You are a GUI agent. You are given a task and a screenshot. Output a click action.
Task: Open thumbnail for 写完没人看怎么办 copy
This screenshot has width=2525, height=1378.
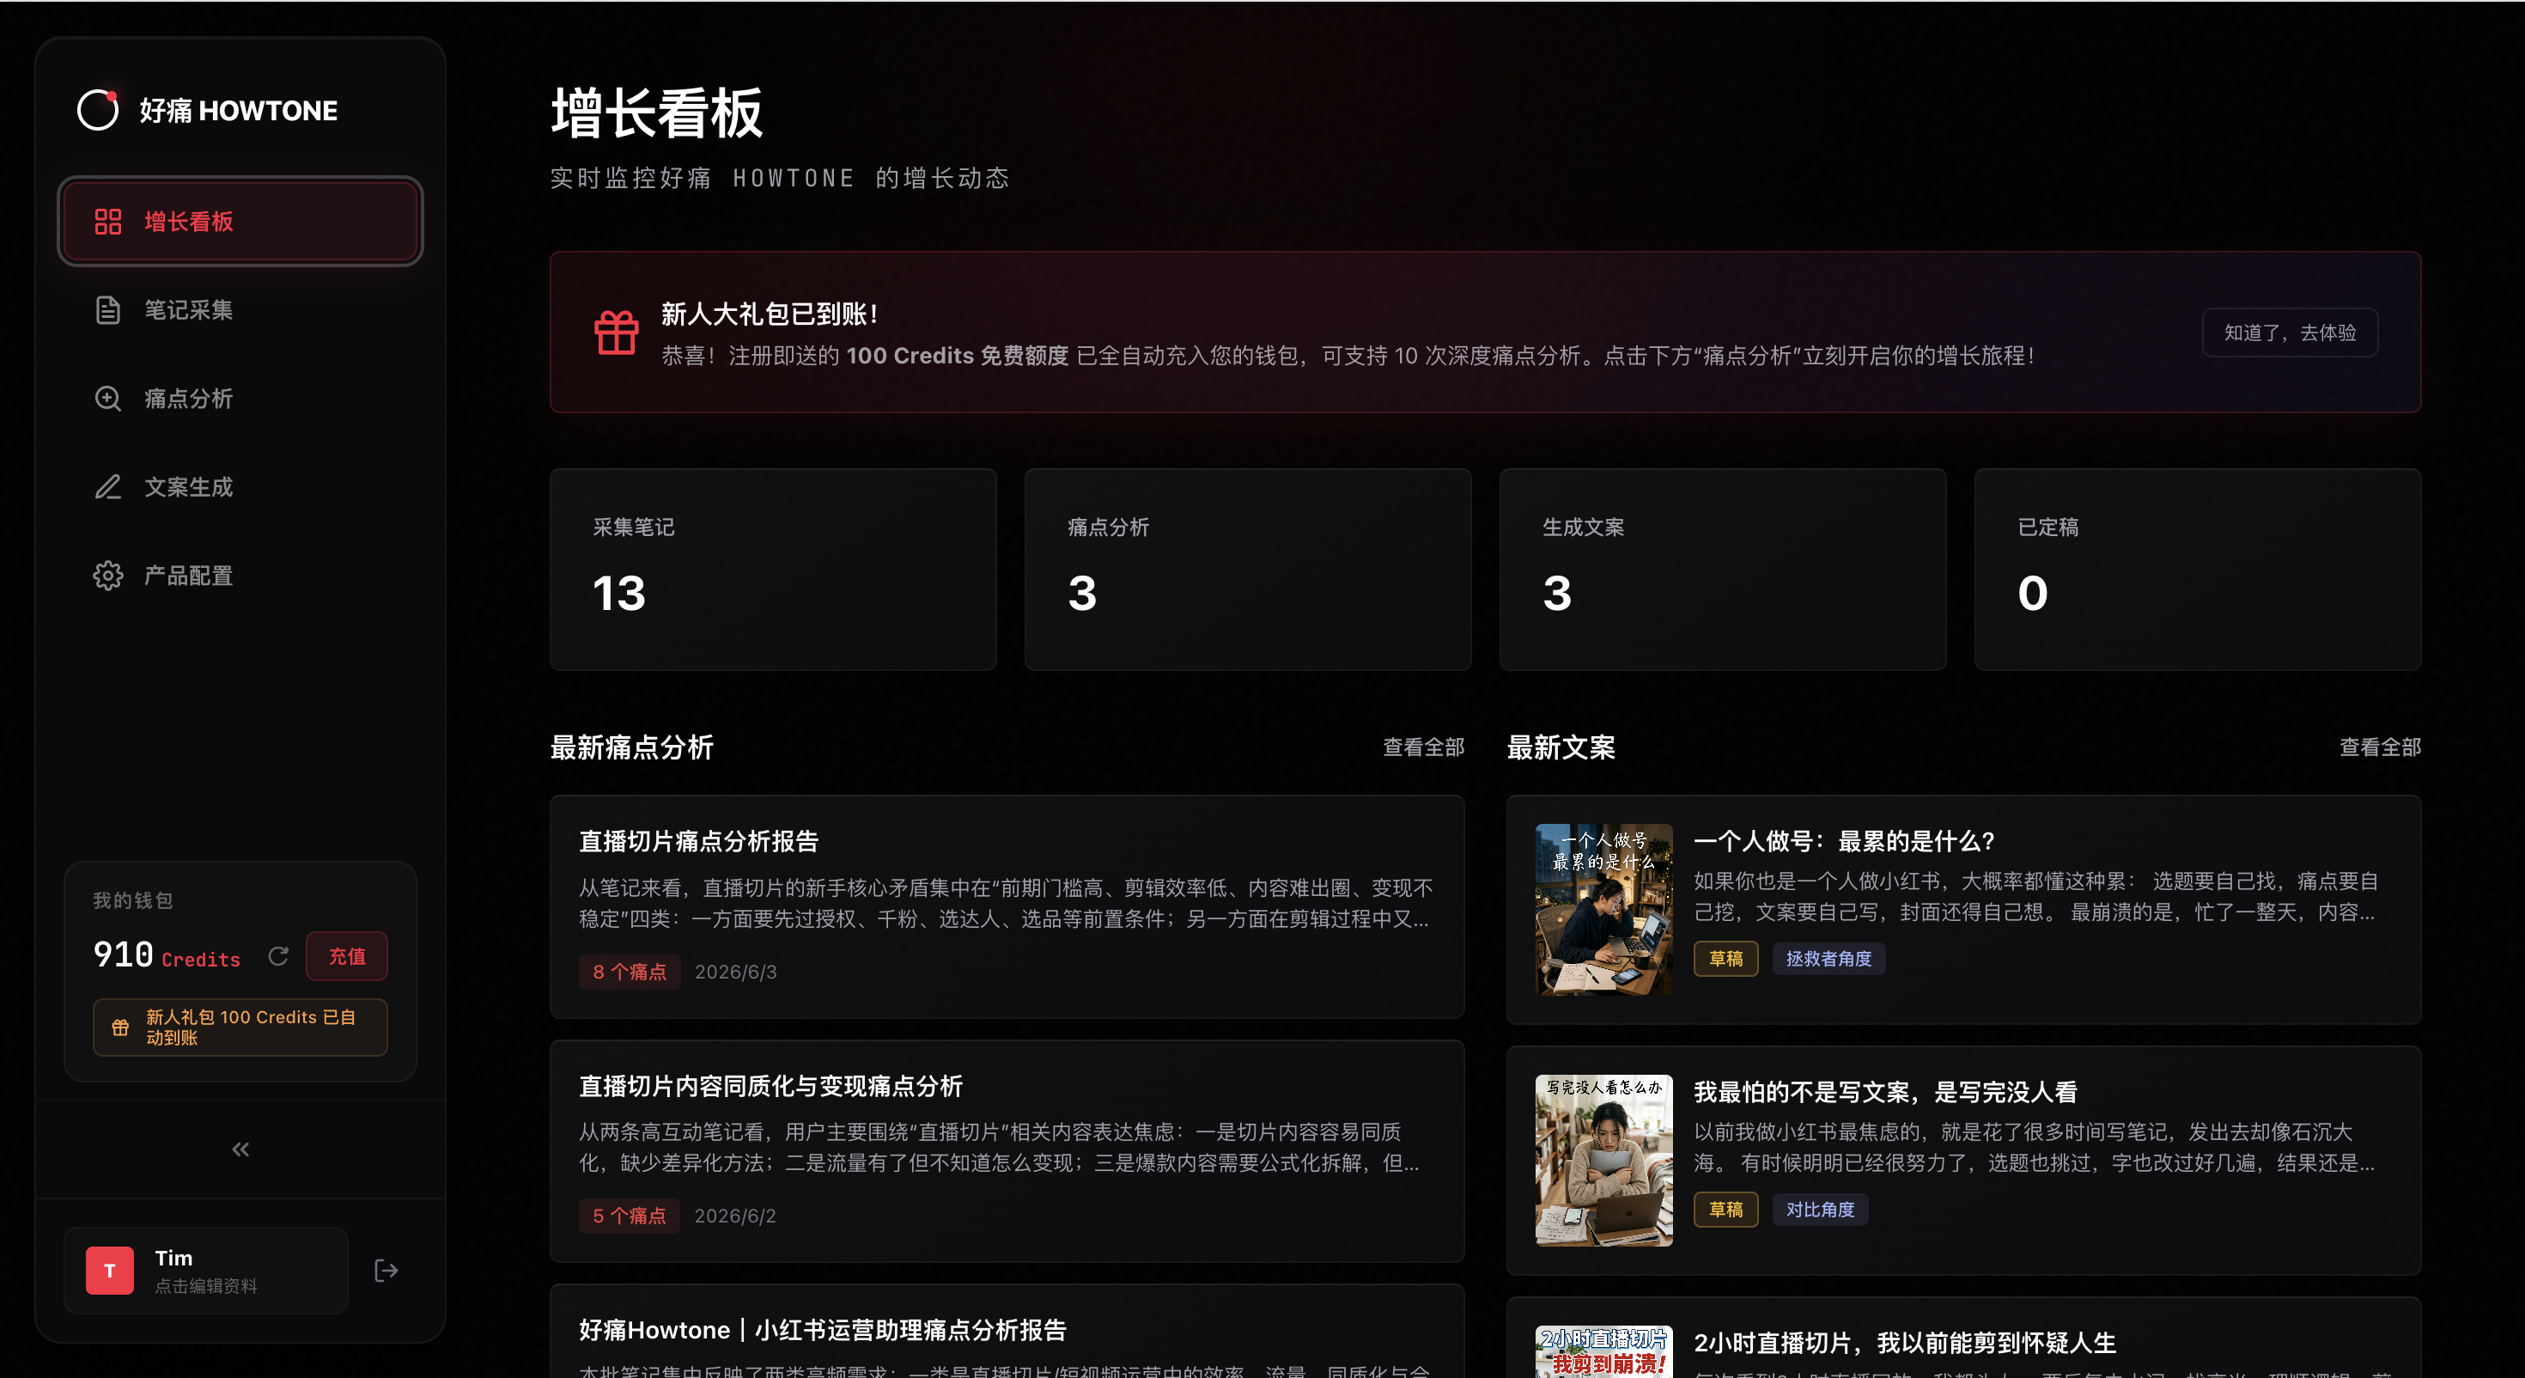(x=1603, y=1161)
